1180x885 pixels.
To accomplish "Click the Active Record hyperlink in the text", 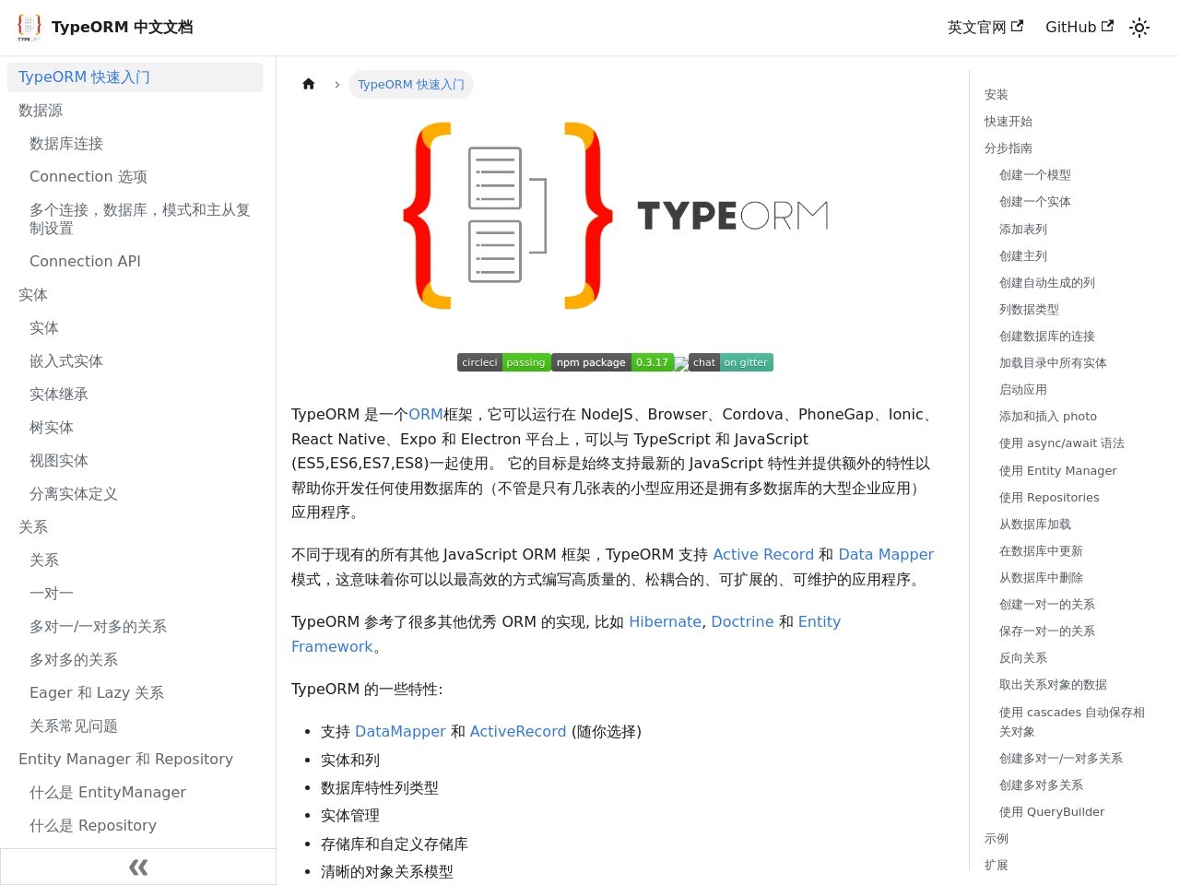I will tap(763, 555).
